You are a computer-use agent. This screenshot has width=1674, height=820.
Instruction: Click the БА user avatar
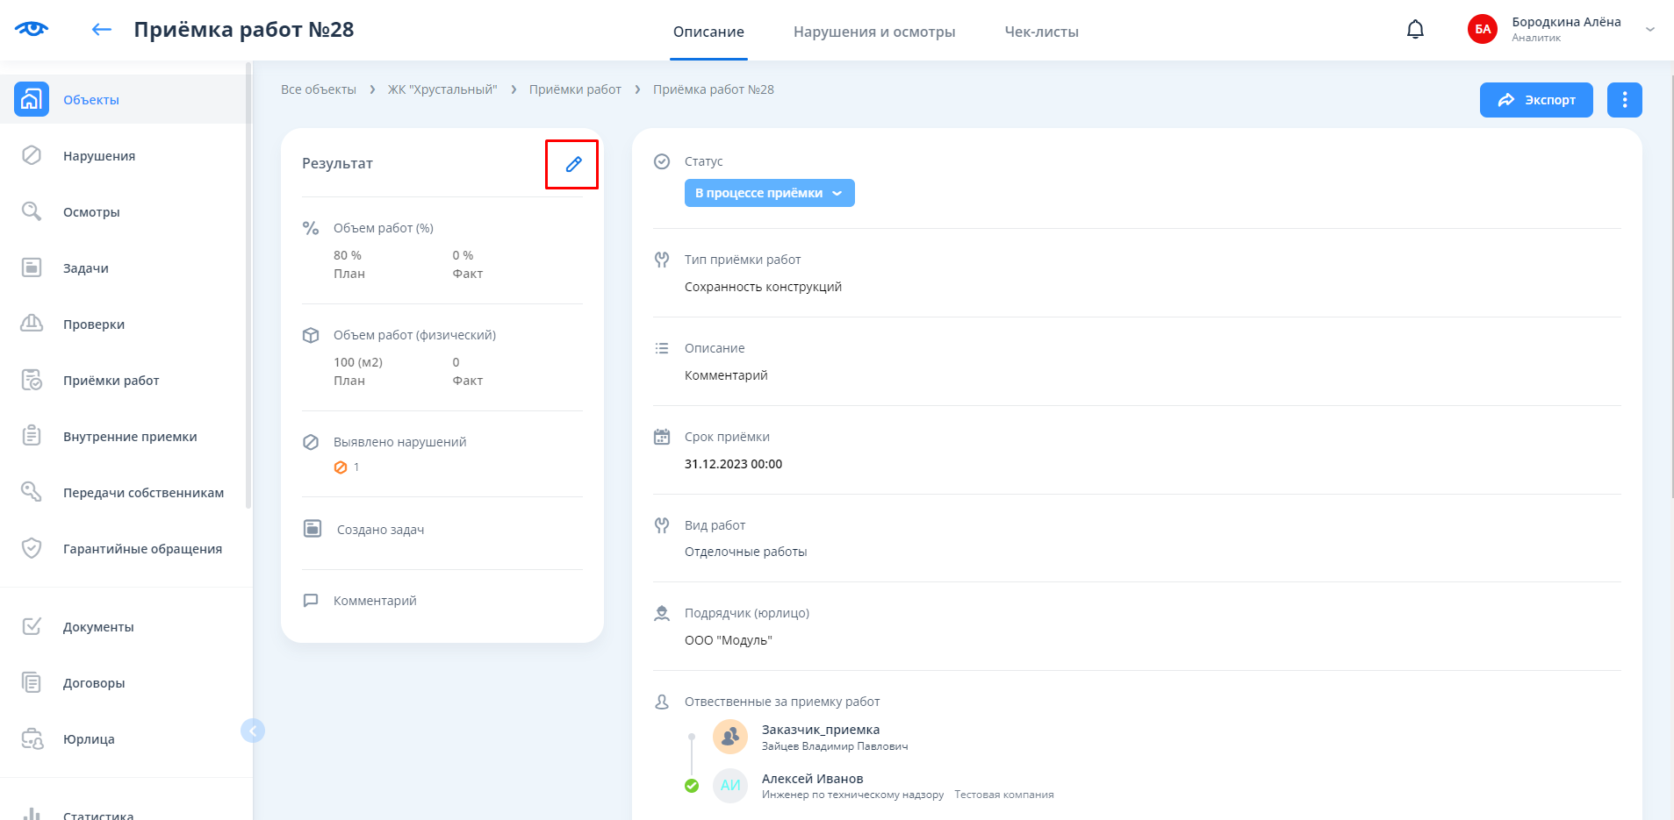(x=1483, y=29)
